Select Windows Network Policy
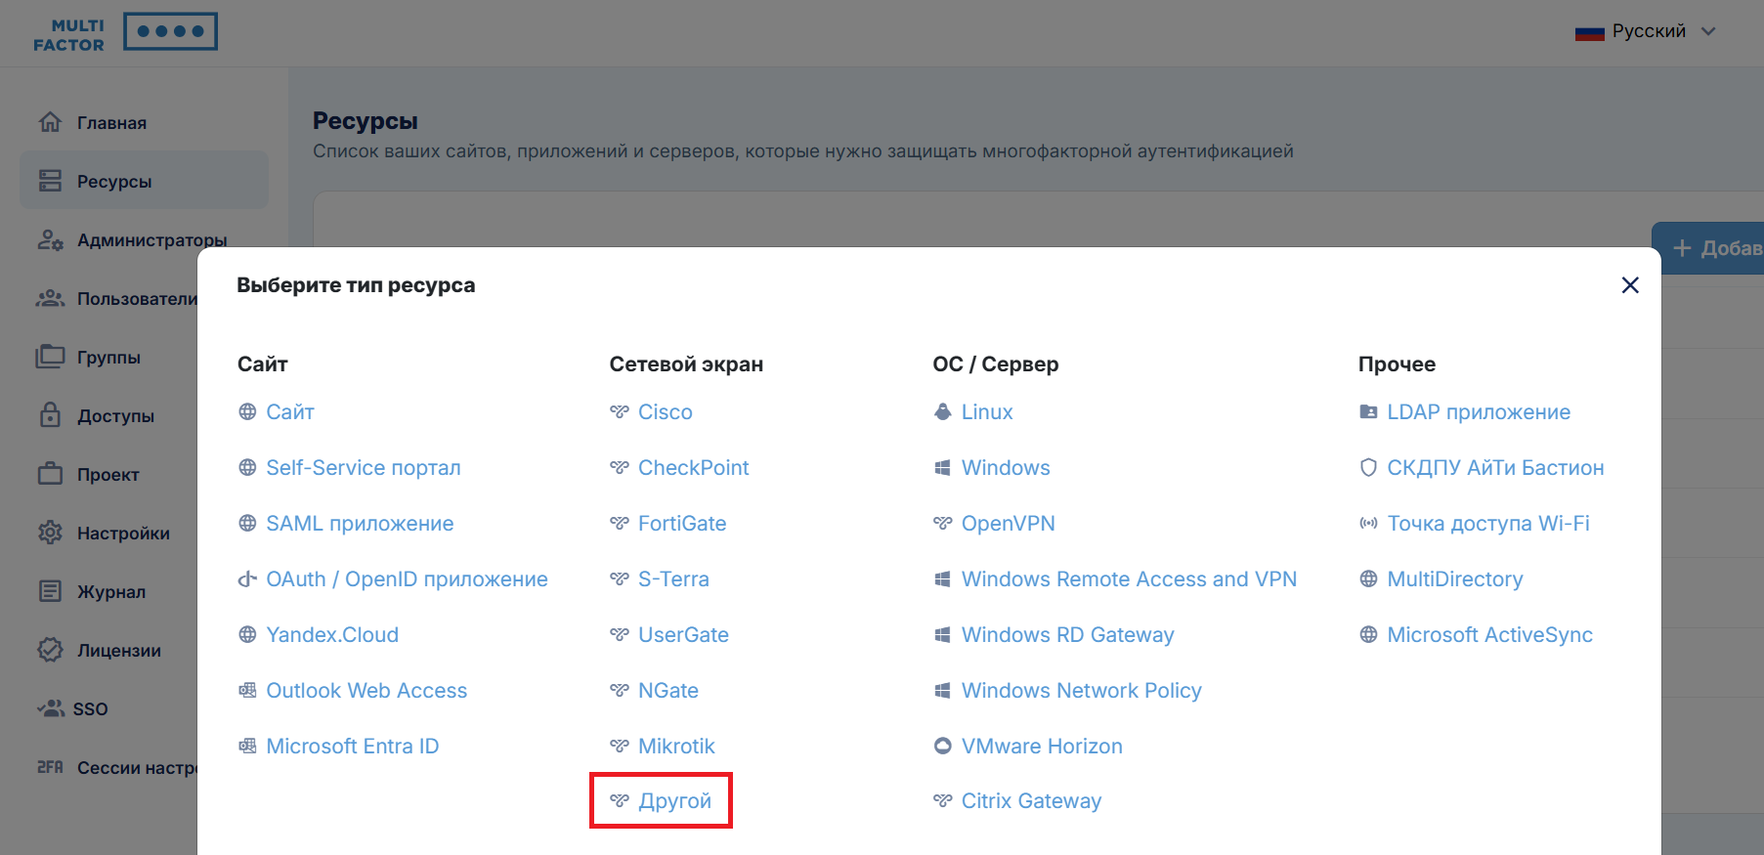 point(1081,691)
